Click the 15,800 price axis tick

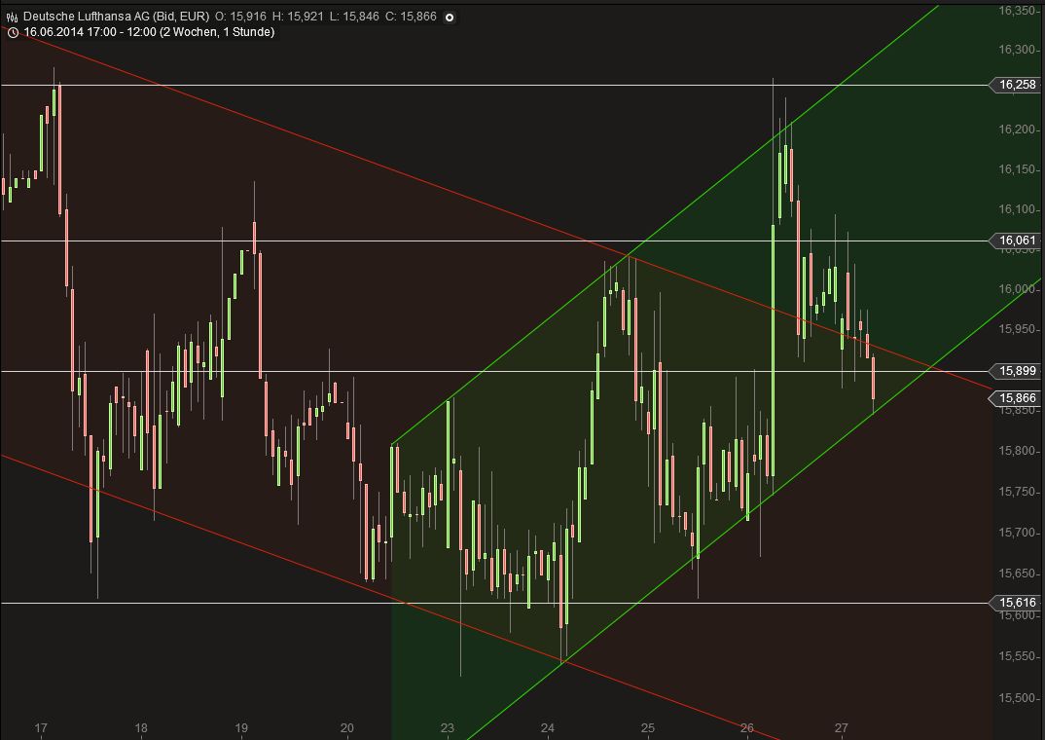[1017, 451]
